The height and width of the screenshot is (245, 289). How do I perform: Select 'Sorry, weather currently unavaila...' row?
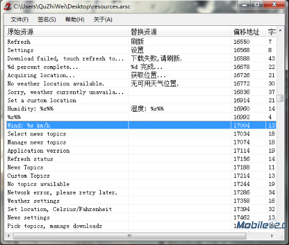click(x=140, y=92)
